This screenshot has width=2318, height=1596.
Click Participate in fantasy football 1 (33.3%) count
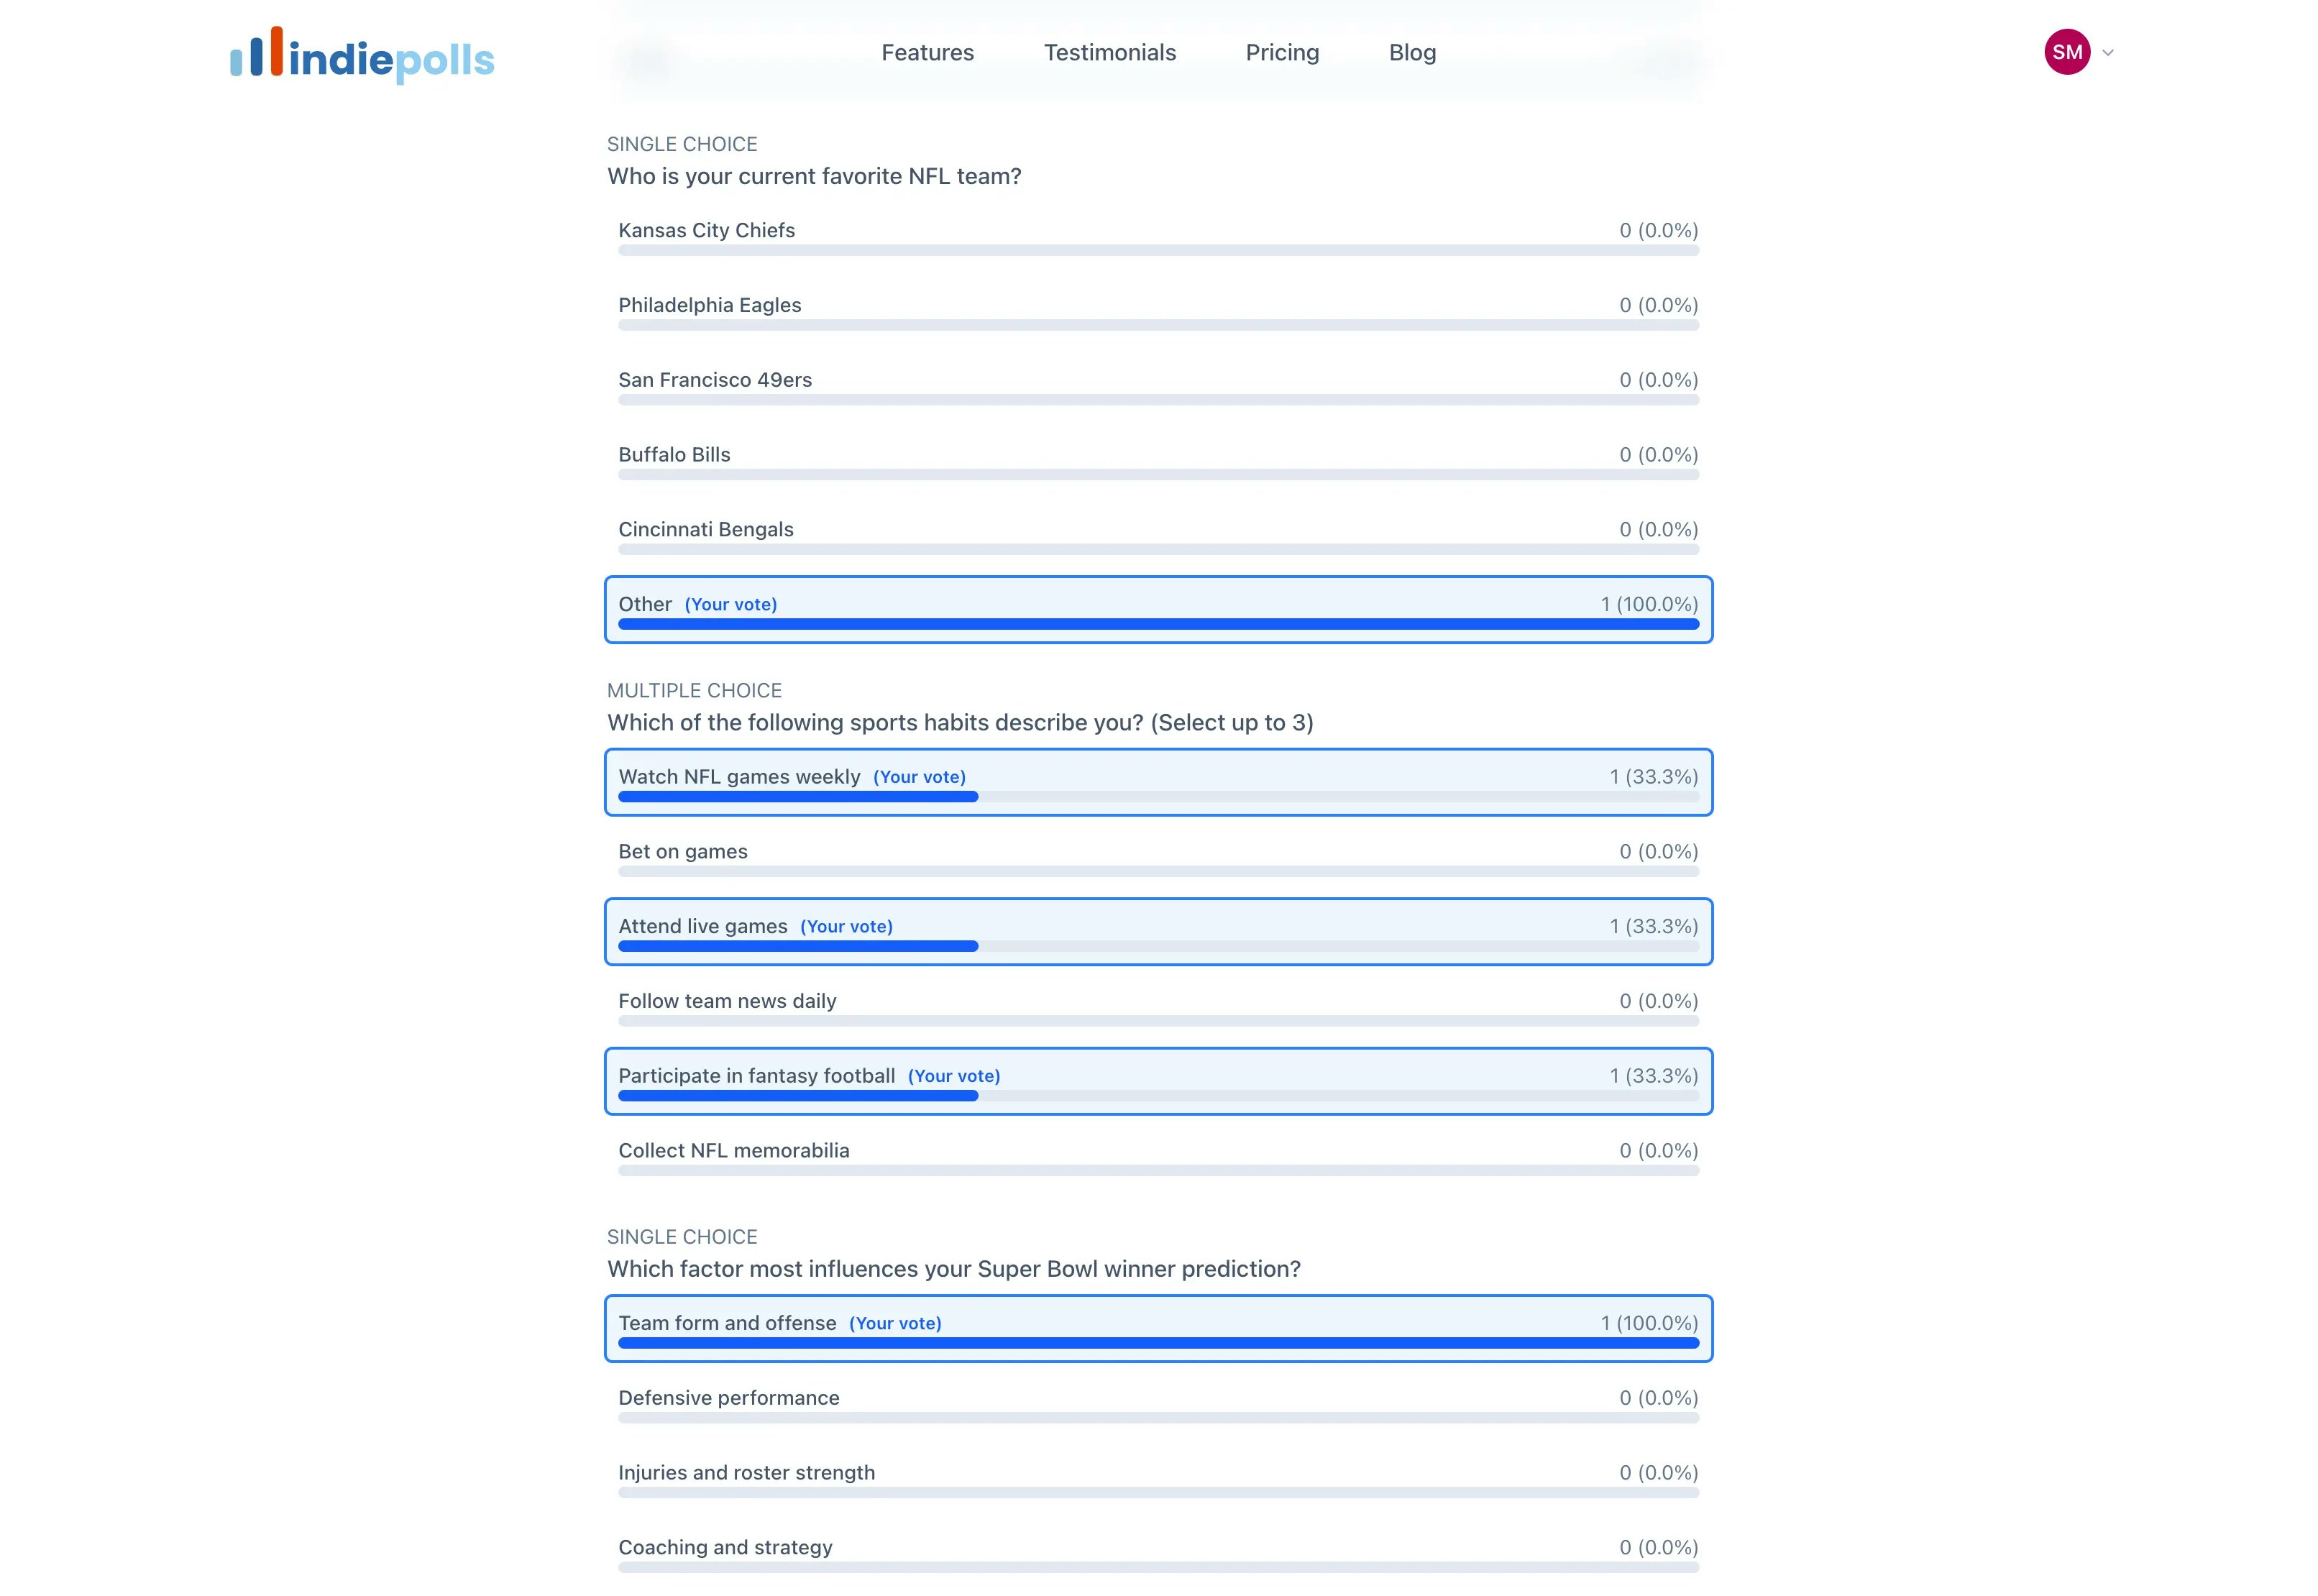click(1654, 1076)
